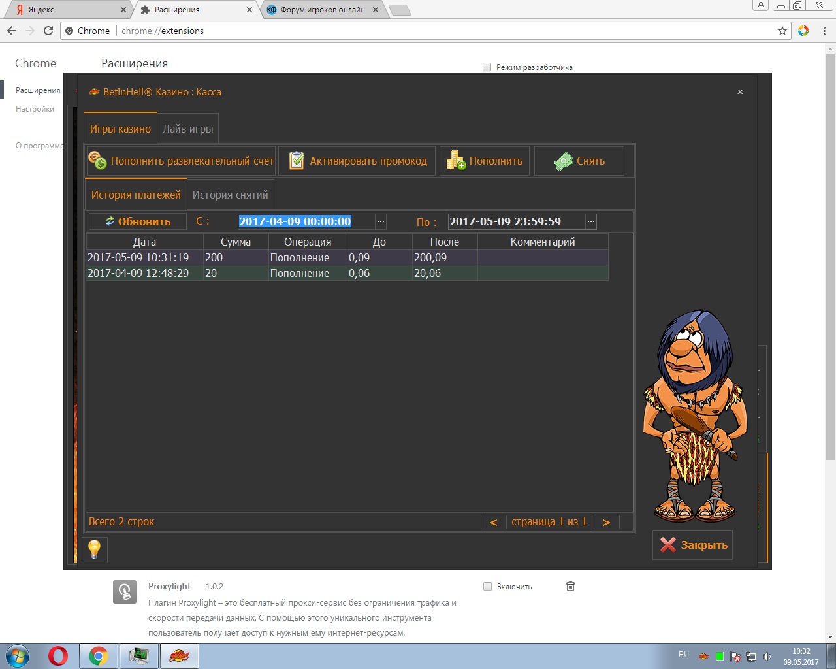Open the start date picker ellipsis
836x669 pixels.
[381, 221]
